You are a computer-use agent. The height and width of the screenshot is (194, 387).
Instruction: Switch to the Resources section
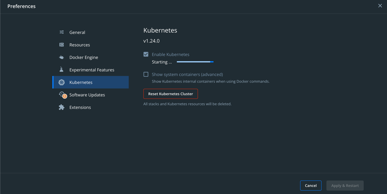90,45
